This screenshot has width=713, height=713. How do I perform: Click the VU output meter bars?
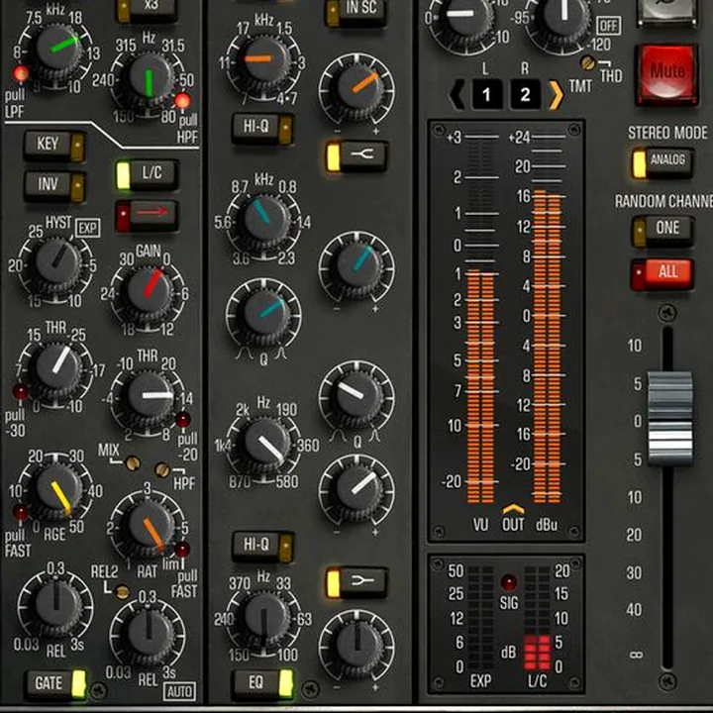tap(480, 386)
